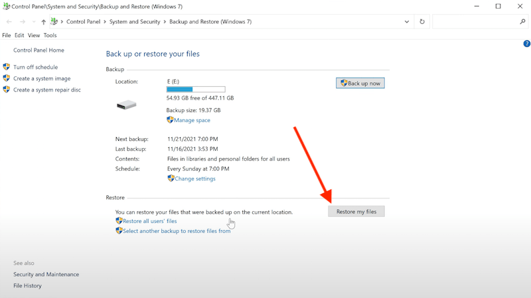Open the File menu
The width and height of the screenshot is (531, 298).
coord(7,35)
